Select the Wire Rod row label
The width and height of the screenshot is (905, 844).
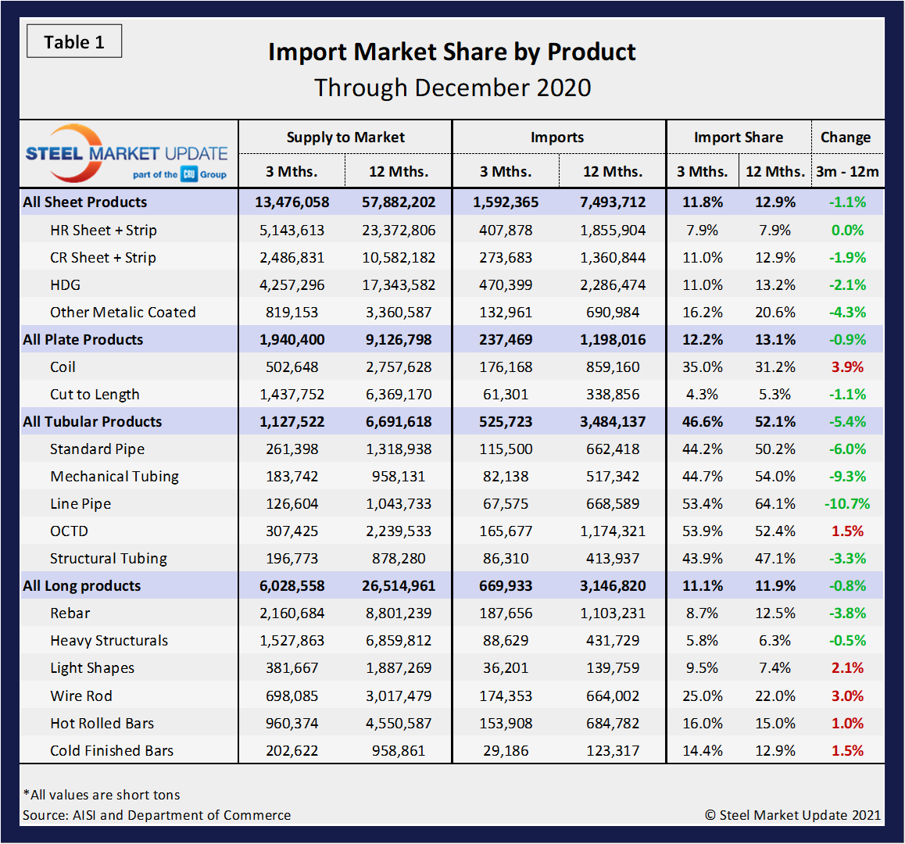coord(81,696)
